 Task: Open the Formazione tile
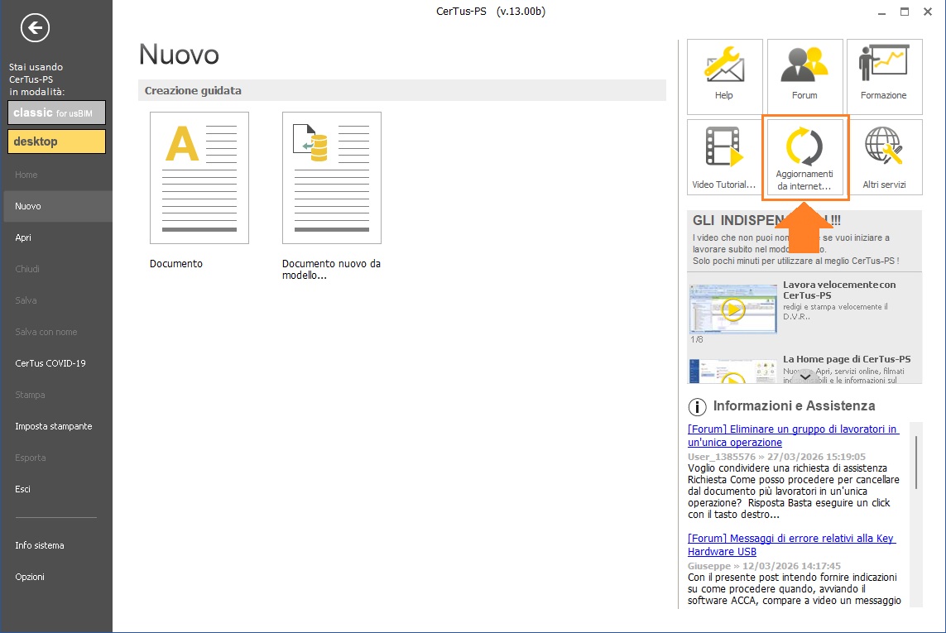883,76
